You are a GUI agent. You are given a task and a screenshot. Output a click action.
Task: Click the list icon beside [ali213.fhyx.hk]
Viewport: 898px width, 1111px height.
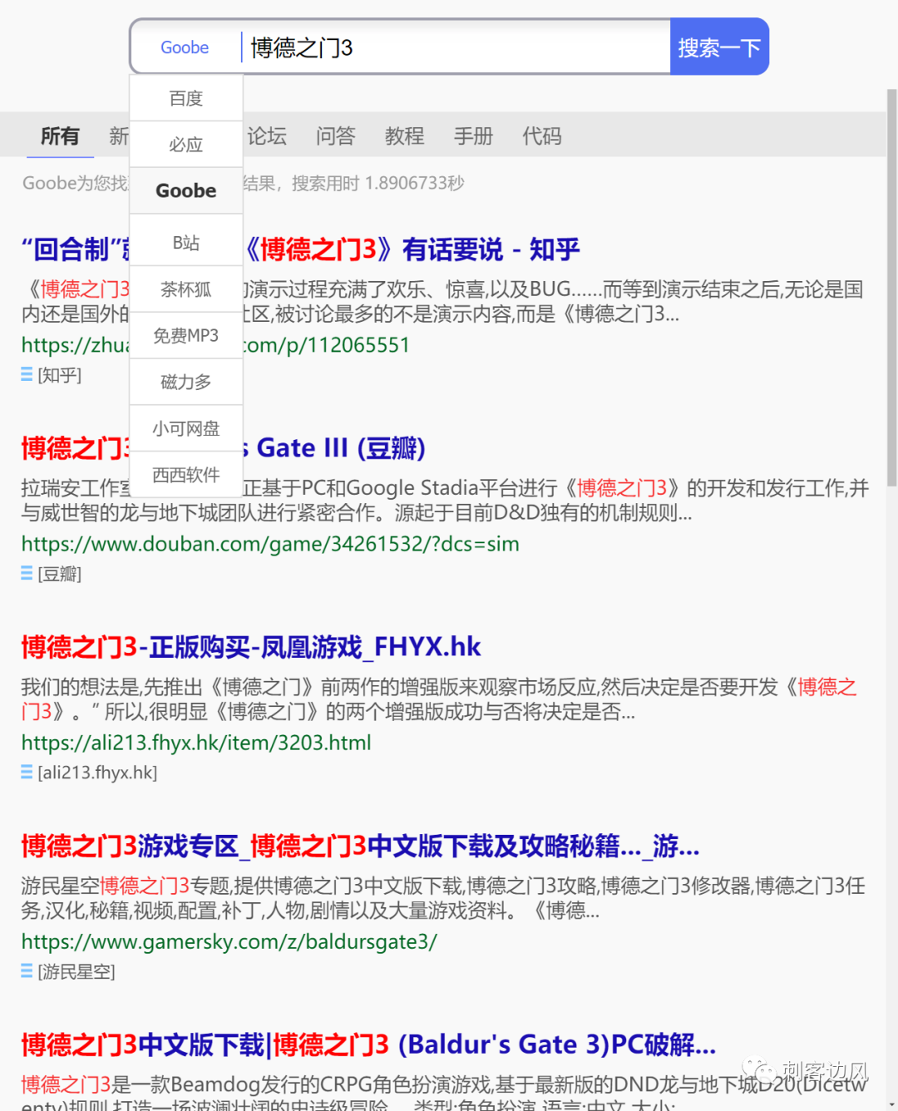point(27,773)
